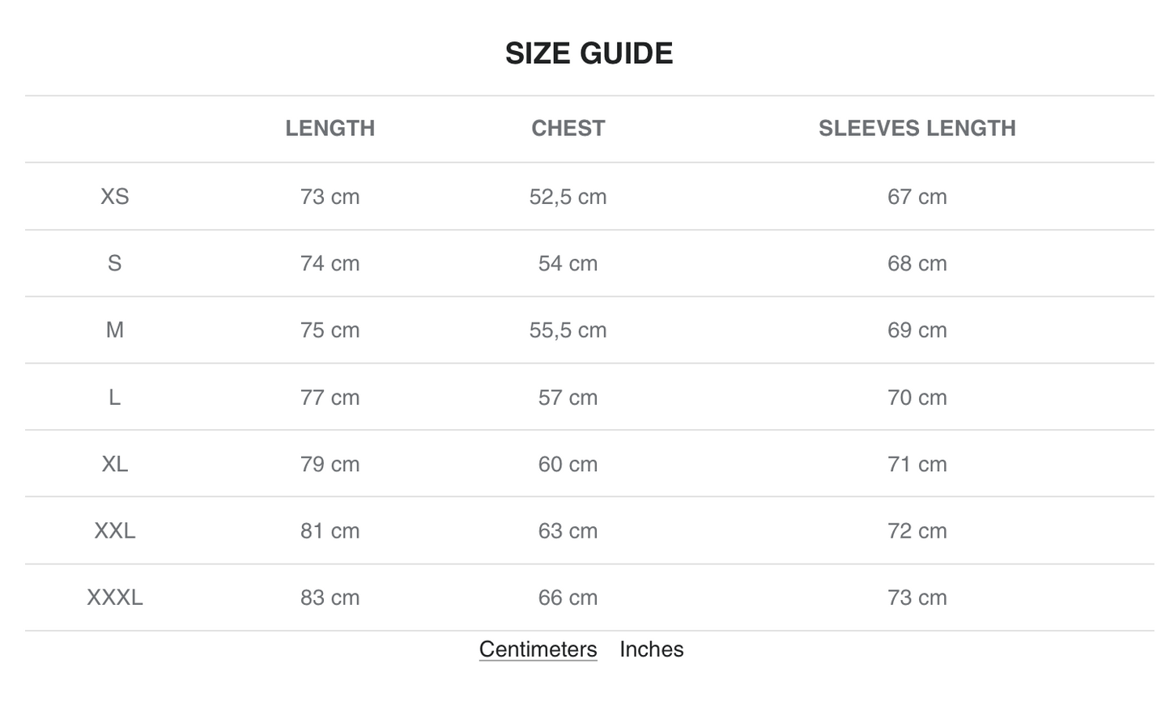Click the L size row label

tap(114, 398)
